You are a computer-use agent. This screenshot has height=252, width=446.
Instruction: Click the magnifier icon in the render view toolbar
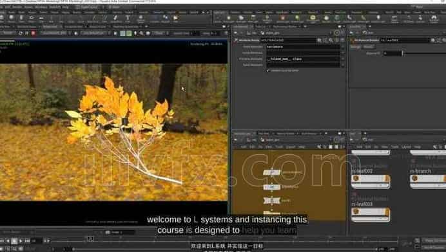[141, 33]
